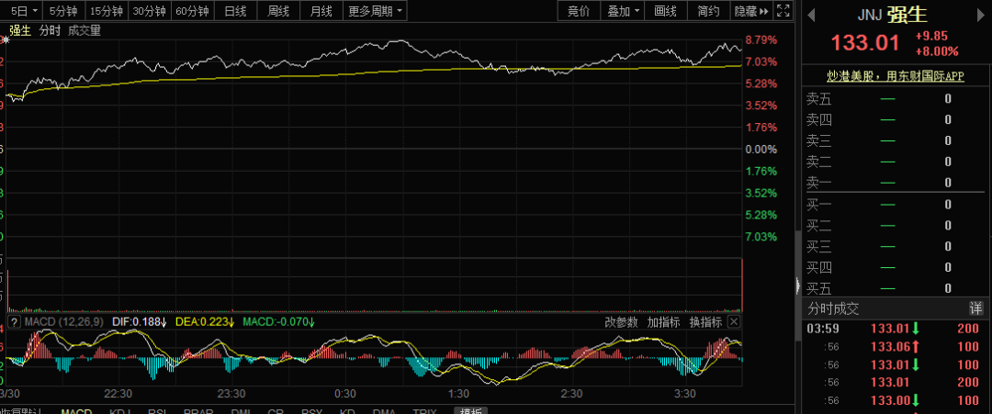Toggle 简约 simple mode
The image size is (992, 414).
pyautogui.click(x=708, y=11)
